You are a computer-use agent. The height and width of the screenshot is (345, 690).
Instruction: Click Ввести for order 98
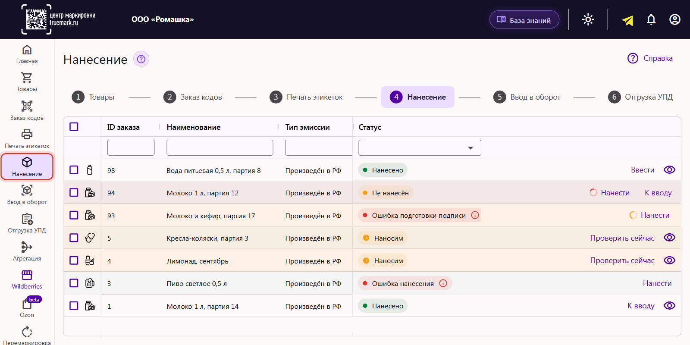pyautogui.click(x=643, y=170)
